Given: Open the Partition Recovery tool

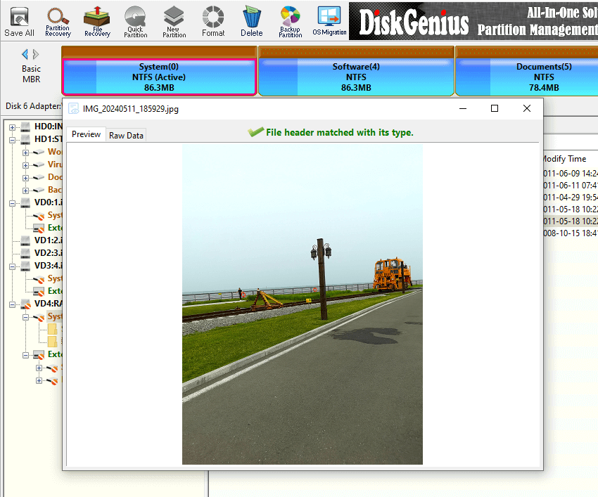Looking at the screenshot, I should 58,20.
